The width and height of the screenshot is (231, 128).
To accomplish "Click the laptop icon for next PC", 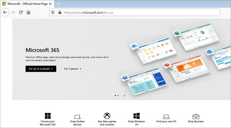I will click(166, 116).
